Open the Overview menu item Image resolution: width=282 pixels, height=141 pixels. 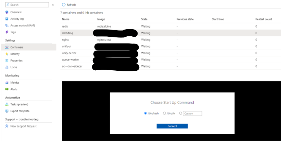click(x=16, y=12)
